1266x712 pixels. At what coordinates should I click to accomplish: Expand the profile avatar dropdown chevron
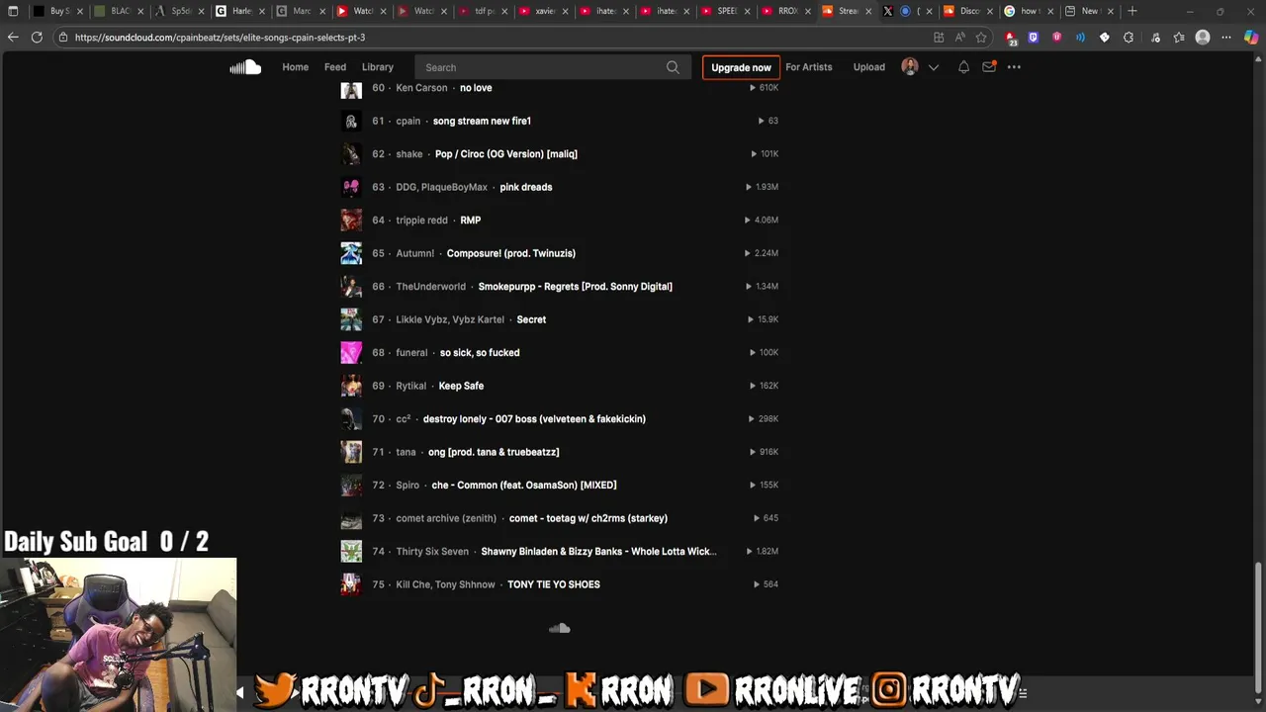pyautogui.click(x=933, y=67)
